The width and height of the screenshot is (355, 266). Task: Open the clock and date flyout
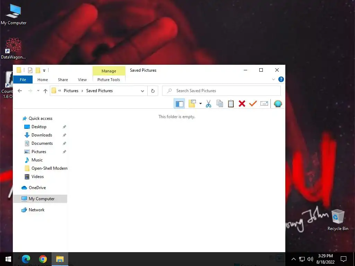click(x=325, y=259)
